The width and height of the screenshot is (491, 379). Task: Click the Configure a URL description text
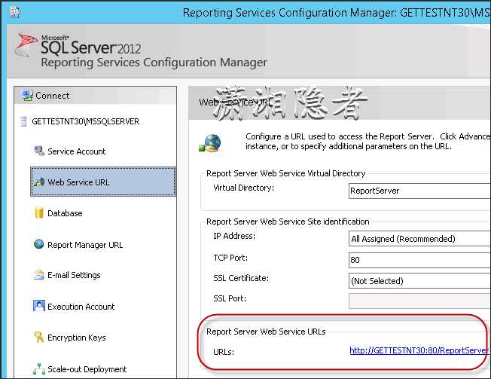tap(368, 141)
